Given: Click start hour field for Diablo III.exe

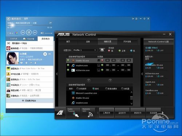Looking at the screenshot, I should 107,60.
